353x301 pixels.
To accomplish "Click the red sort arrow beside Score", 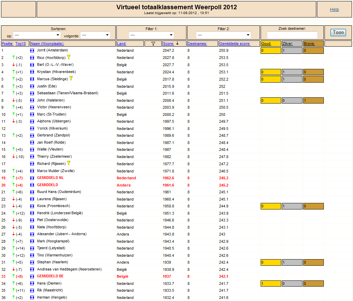I will tap(178, 44).
